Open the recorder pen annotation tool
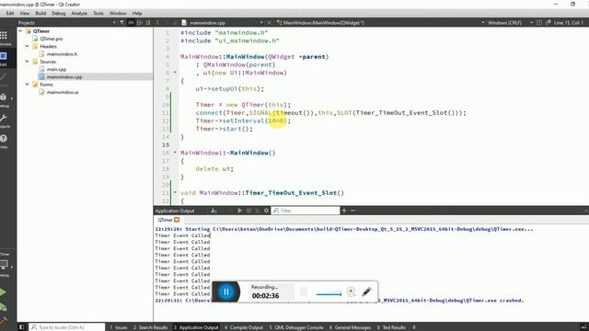589x331 pixels. tap(366, 291)
